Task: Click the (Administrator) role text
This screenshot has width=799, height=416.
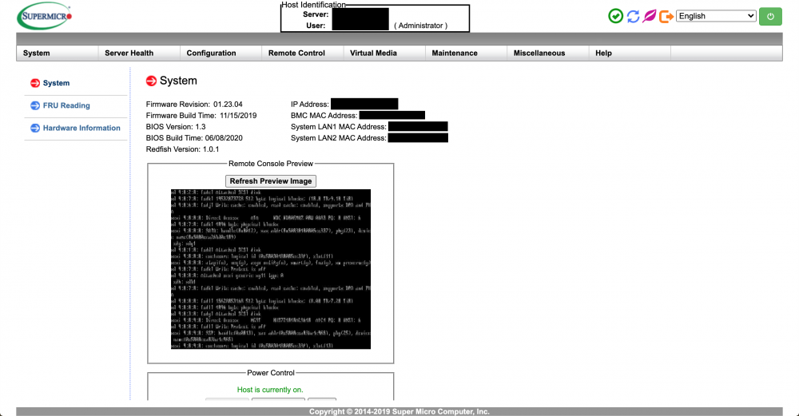Action: click(x=421, y=26)
